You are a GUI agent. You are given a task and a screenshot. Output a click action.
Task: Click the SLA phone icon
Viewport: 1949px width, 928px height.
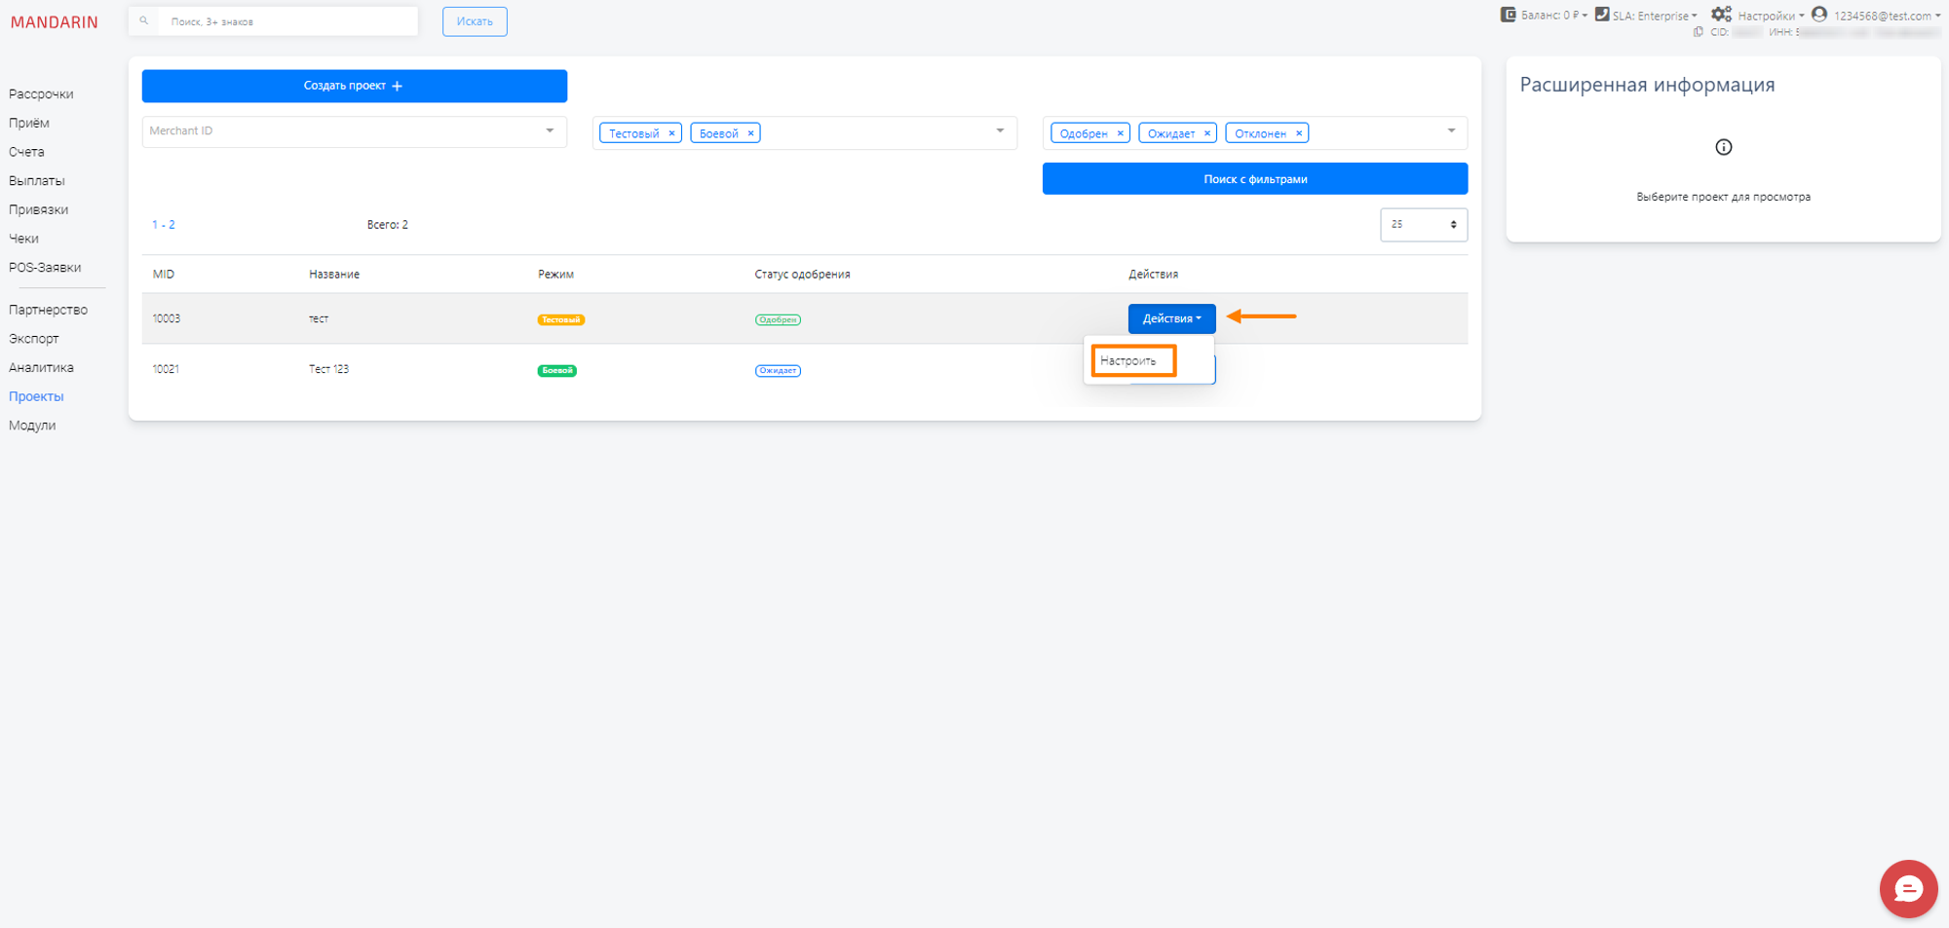pos(1601,15)
